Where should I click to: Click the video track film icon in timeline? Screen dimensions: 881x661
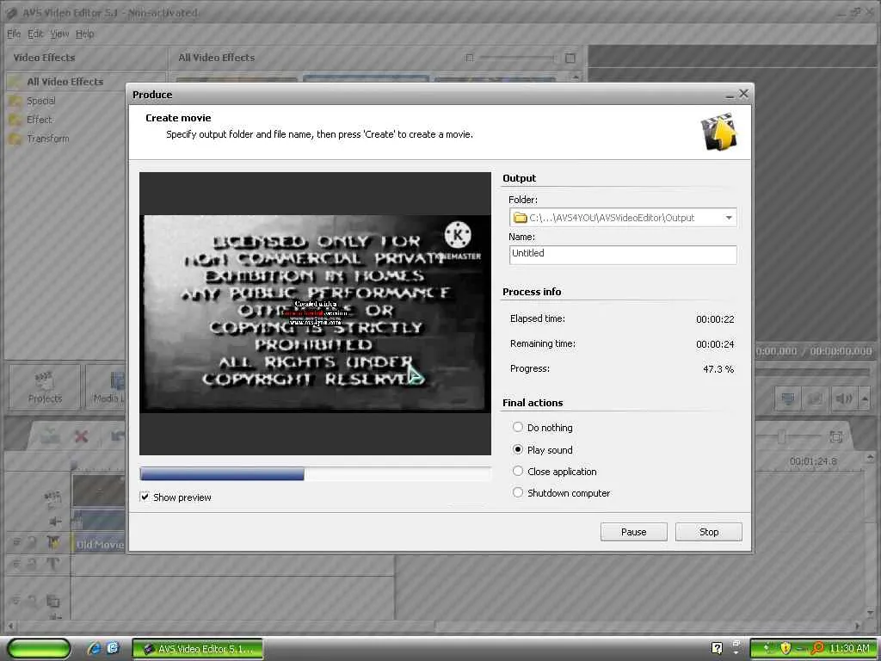[52, 497]
